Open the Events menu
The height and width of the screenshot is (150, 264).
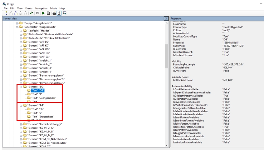(x=29, y=8)
